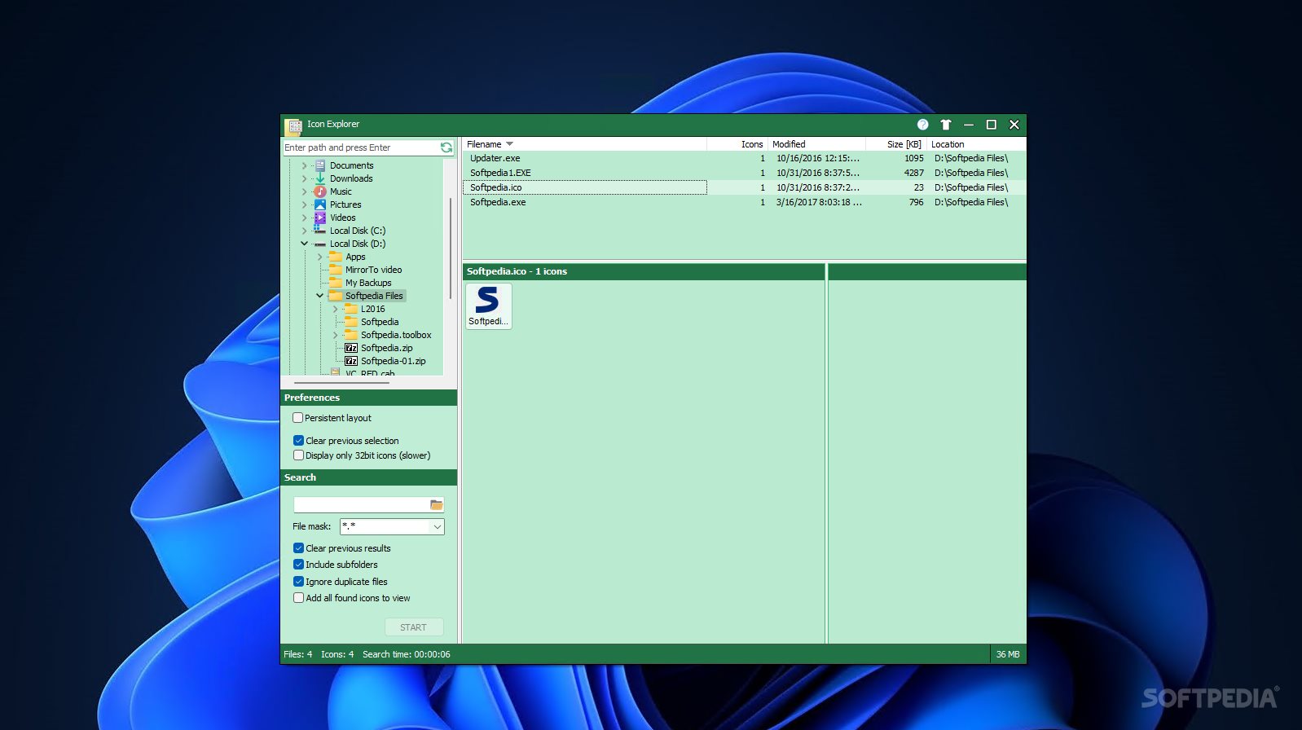Click the 7z icon of Softpedia.zip

[351, 348]
